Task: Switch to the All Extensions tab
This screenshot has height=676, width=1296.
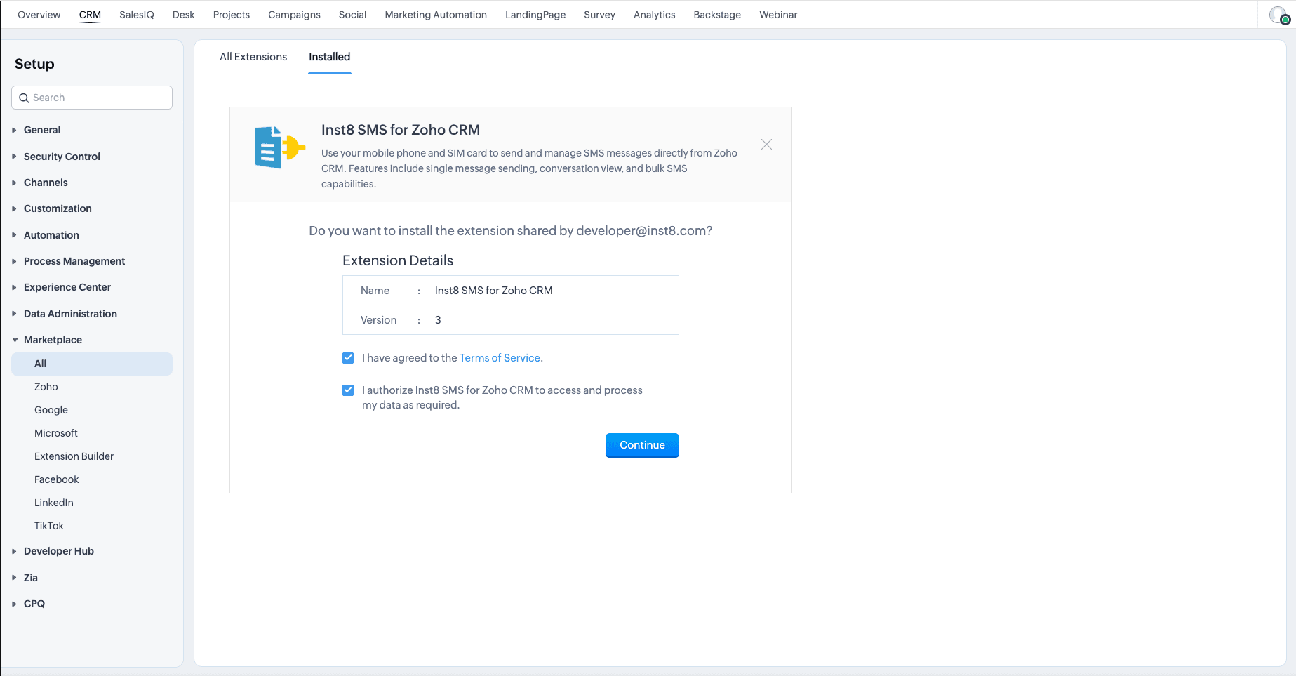Action: 253,57
